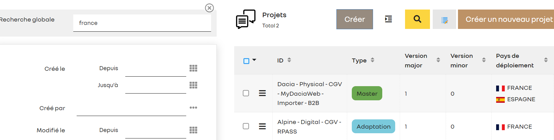This screenshot has height=140, width=554.
Task: Open the calendar picker for Modifié le Depuis
Action: (x=193, y=130)
